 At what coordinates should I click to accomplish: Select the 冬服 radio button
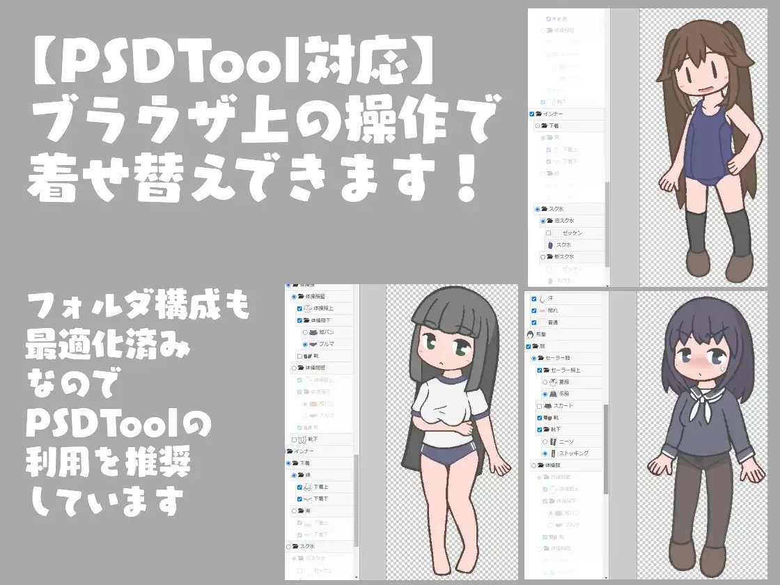click(x=545, y=393)
